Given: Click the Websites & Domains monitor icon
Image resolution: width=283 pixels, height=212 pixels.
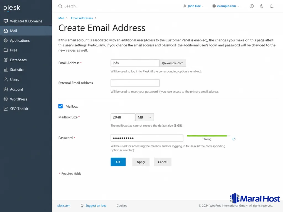Looking at the screenshot, I should coord(6,21).
